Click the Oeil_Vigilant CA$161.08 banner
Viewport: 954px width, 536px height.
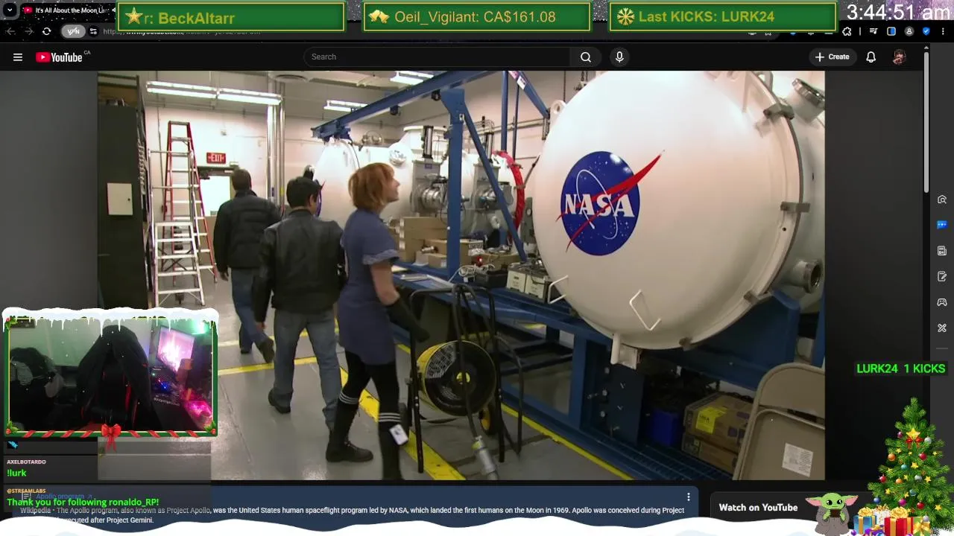[x=476, y=17]
